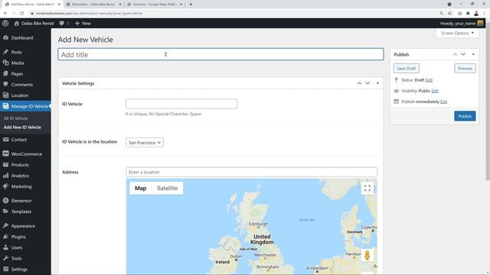Collapse the Vehicle Settings panel

(377, 83)
